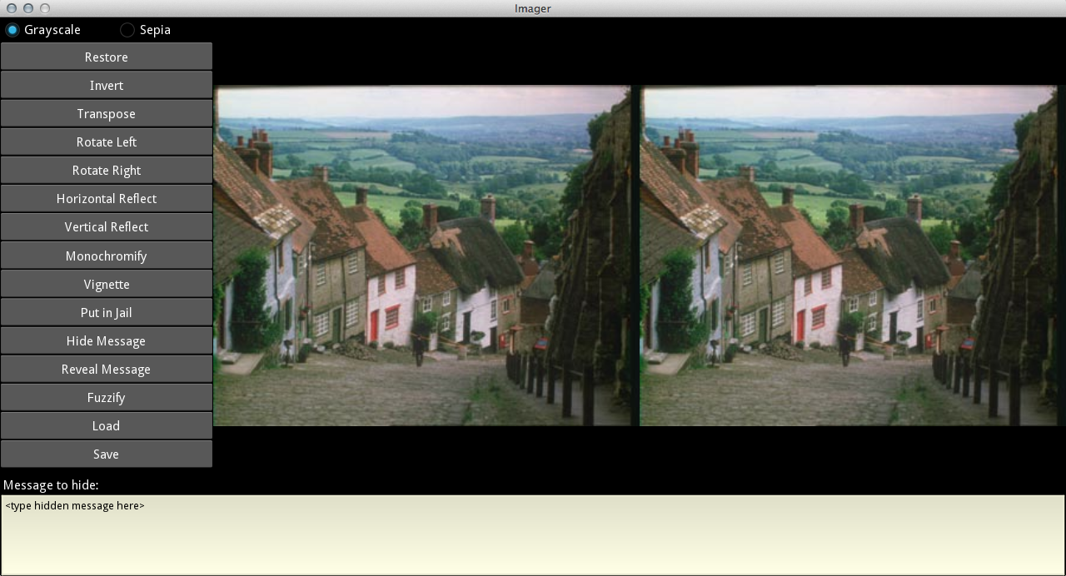The height and width of the screenshot is (576, 1066).
Task: Apply the Vignette effect
Action: pyautogui.click(x=107, y=285)
